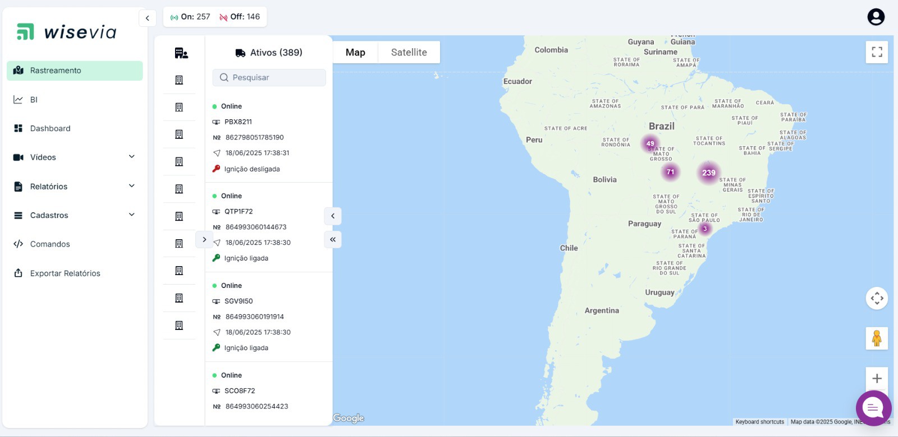898x437 pixels.
Task: Click the Street View pegman icon
Action: (x=877, y=338)
